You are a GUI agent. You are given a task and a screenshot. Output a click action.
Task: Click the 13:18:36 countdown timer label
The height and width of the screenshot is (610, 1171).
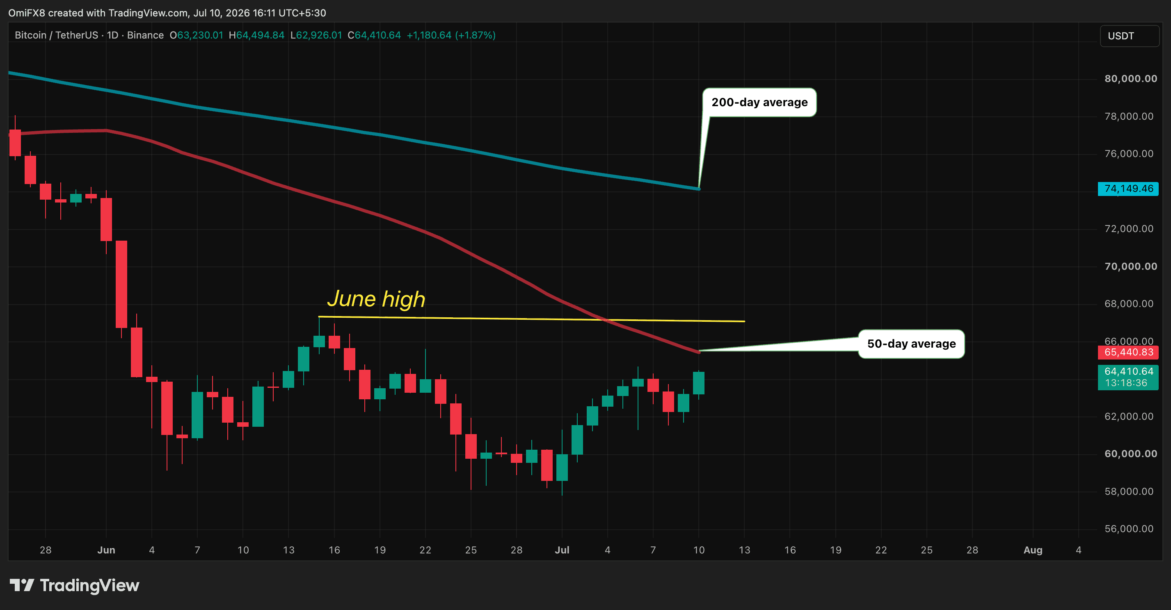[x=1125, y=383]
